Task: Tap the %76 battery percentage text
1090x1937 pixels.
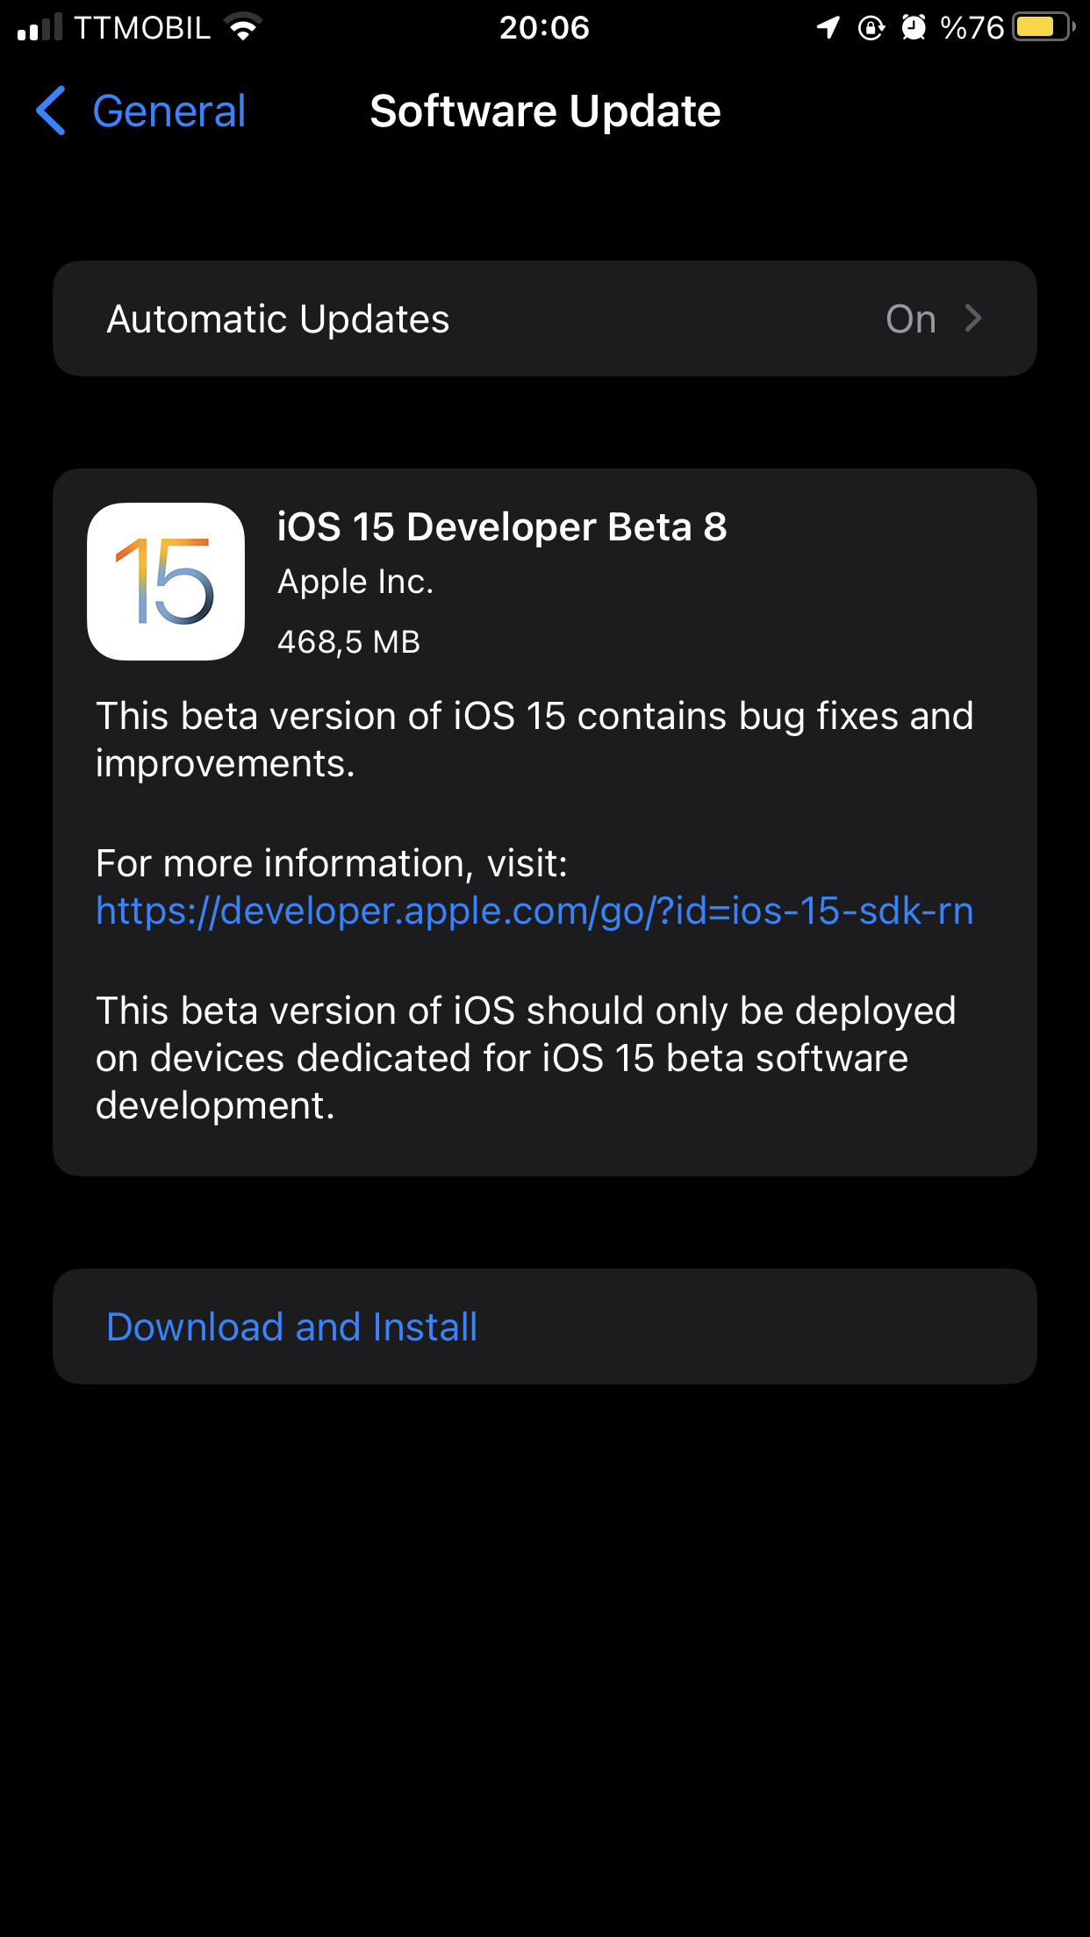Action: [972, 28]
